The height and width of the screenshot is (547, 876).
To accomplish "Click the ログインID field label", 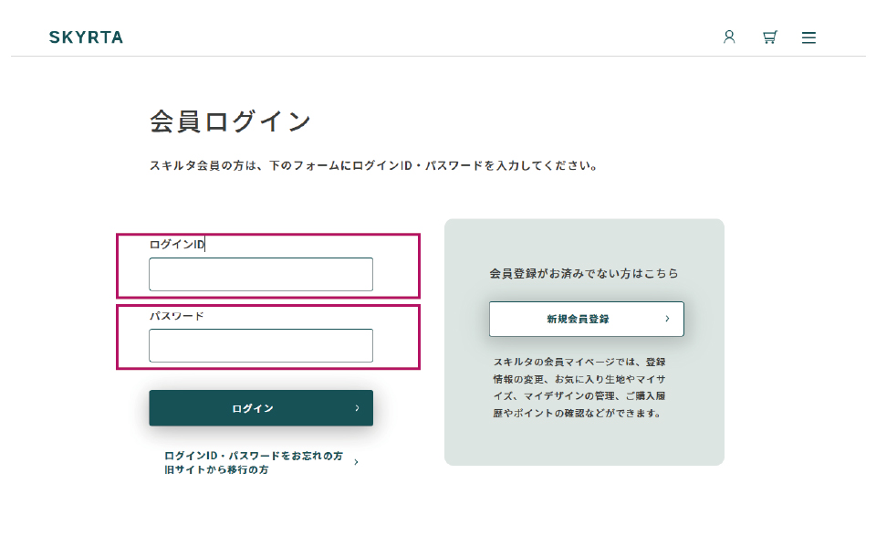I will pos(177,245).
